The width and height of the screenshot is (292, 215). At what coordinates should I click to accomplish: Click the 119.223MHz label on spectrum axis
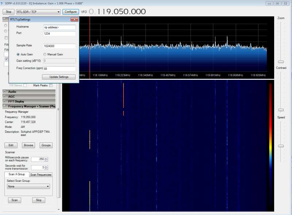pos(123,75)
